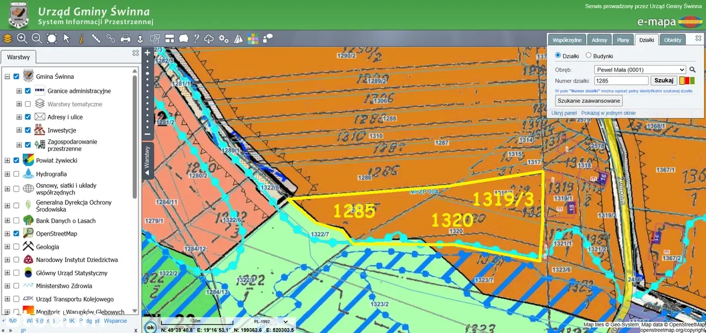
Task: Uncheck the Adresy i ulice layer
Action: (x=28, y=117)
